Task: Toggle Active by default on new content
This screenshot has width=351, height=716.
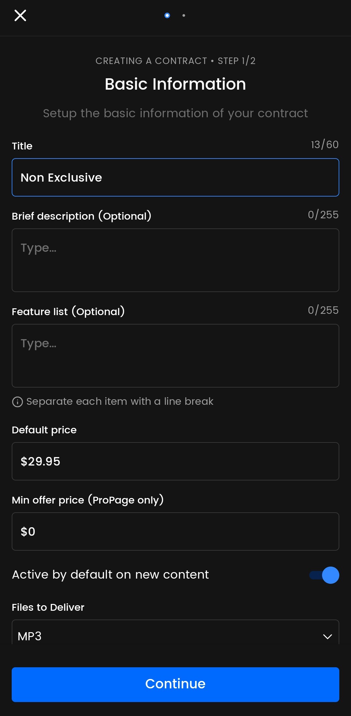Action: click(324, 575)
